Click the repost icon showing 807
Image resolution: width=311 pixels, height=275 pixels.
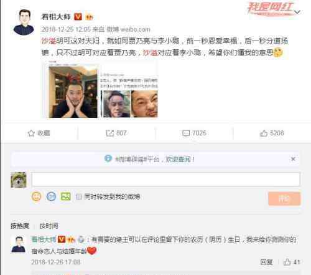coord(110,133)
